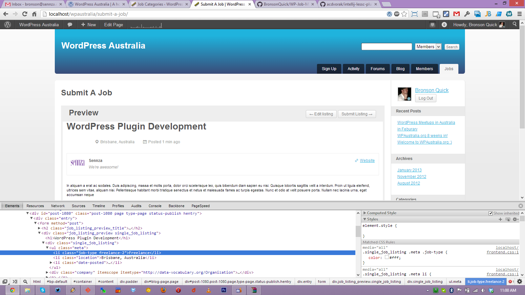Click the site Search button
Image resolution: width=525 pixels, height=295 pixels.
[452, 47]
